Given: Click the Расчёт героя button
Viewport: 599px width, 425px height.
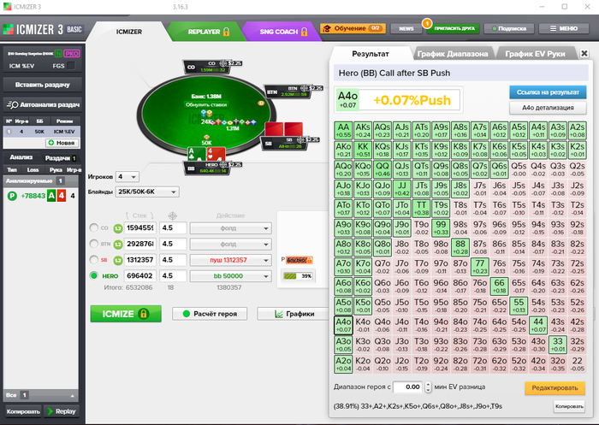Looking at the screenshot, I should [x=210, y=314].
